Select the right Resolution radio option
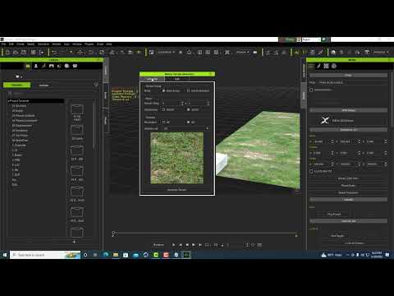The width and height of the screenshot is (394, 296). coord(188,123)
